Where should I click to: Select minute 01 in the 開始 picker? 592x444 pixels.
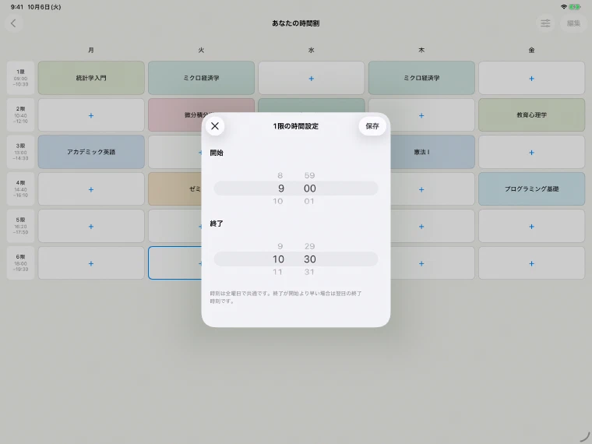309,201
